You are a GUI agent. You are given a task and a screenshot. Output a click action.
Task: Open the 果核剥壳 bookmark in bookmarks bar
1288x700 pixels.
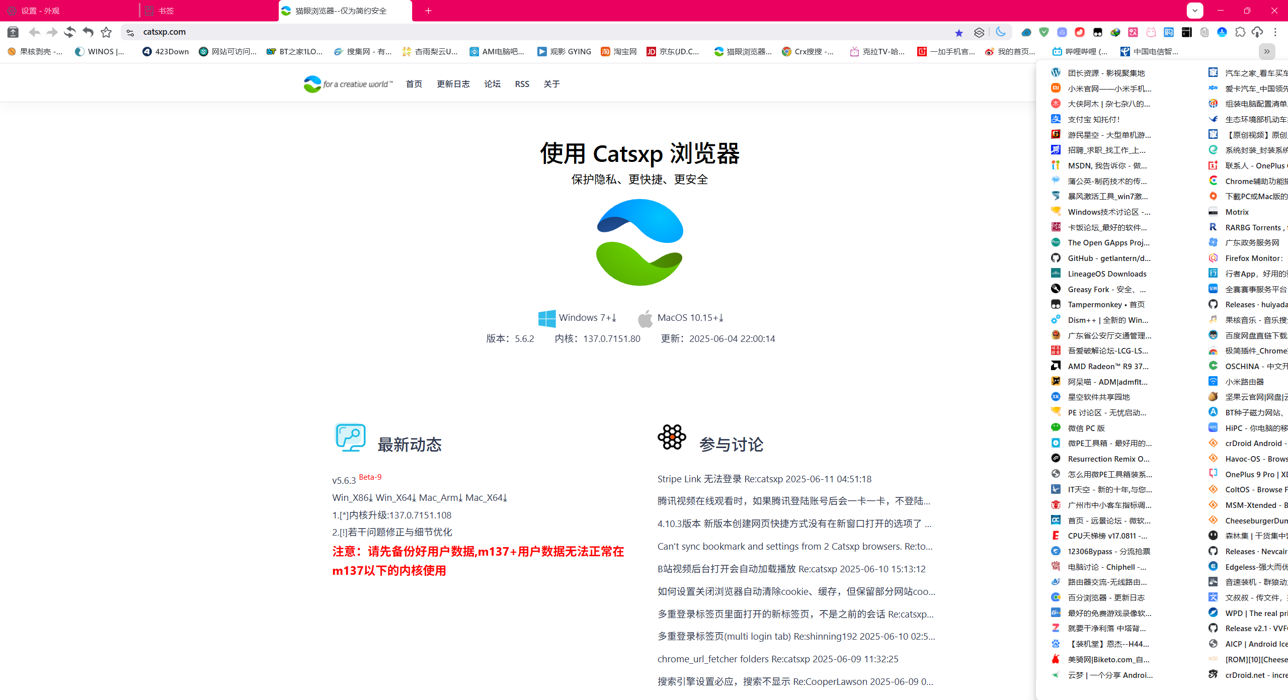coord(35,51)
